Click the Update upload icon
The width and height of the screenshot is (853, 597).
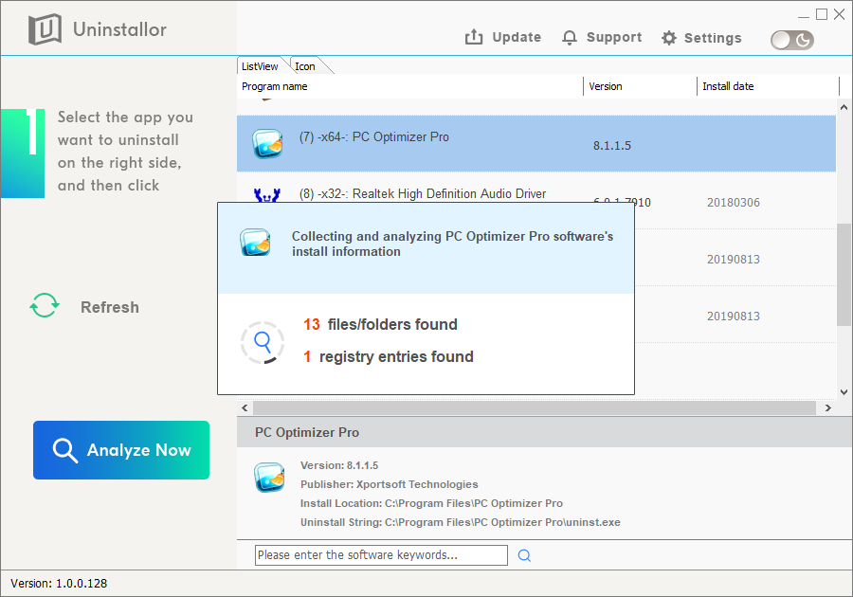click(x=474, y=37)
